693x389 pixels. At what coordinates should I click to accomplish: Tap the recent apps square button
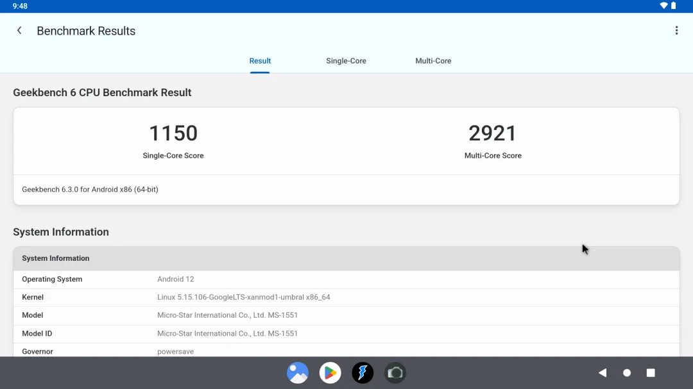651,373
